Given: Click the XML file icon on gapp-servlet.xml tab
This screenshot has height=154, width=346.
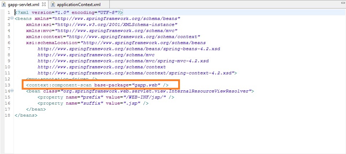Looking at the screenshot, I should pyautogui.click(x=4, y=5).
